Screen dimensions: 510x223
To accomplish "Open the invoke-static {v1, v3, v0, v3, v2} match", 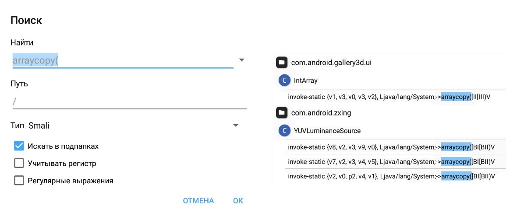I will coord(389,97).
